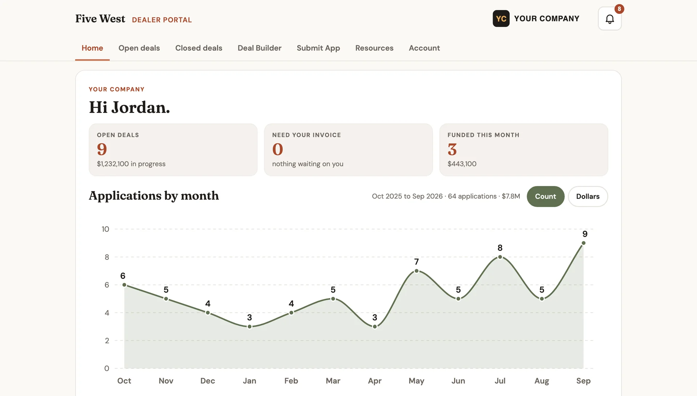Select the Count chart toggle
Image resolution: width=697 pixels, height=396 pixels.
[545, 196]
